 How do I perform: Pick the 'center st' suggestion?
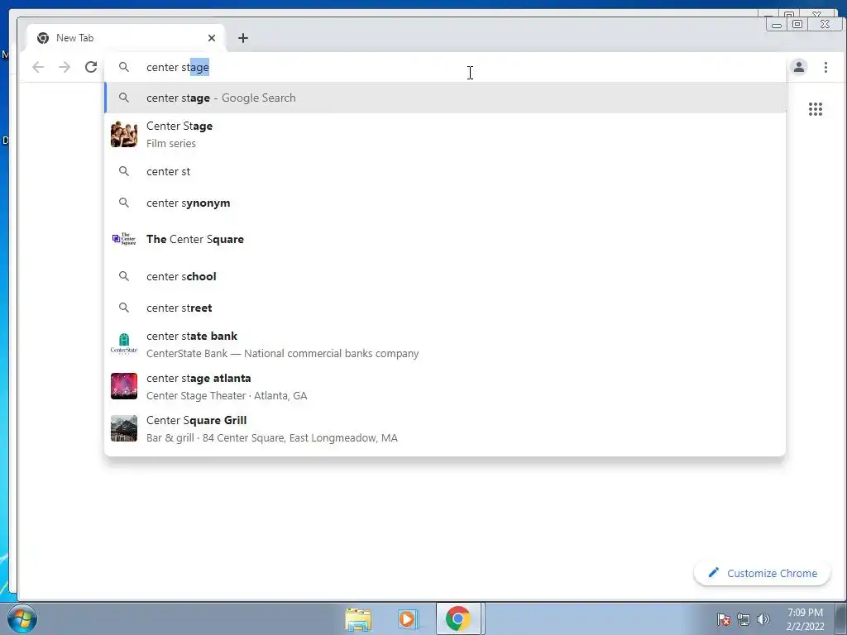445,171
